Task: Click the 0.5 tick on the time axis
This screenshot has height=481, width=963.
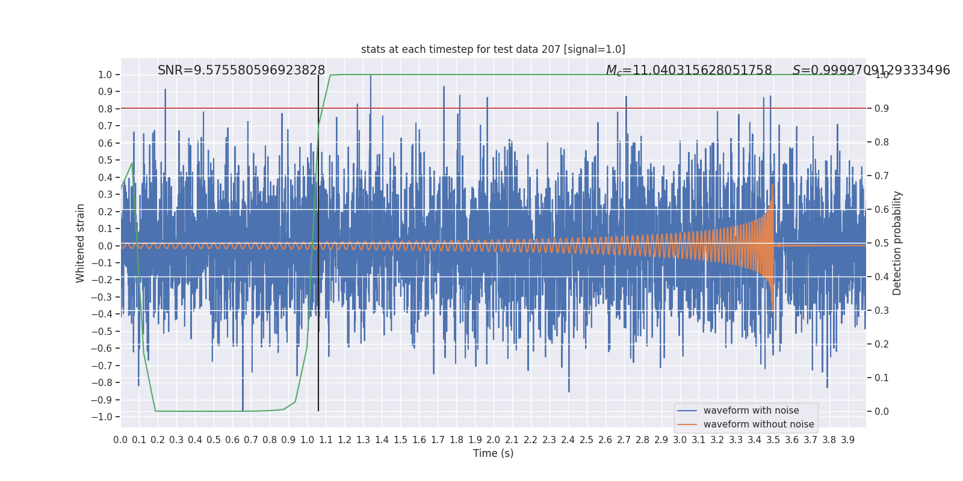Action: click(214, 440)
